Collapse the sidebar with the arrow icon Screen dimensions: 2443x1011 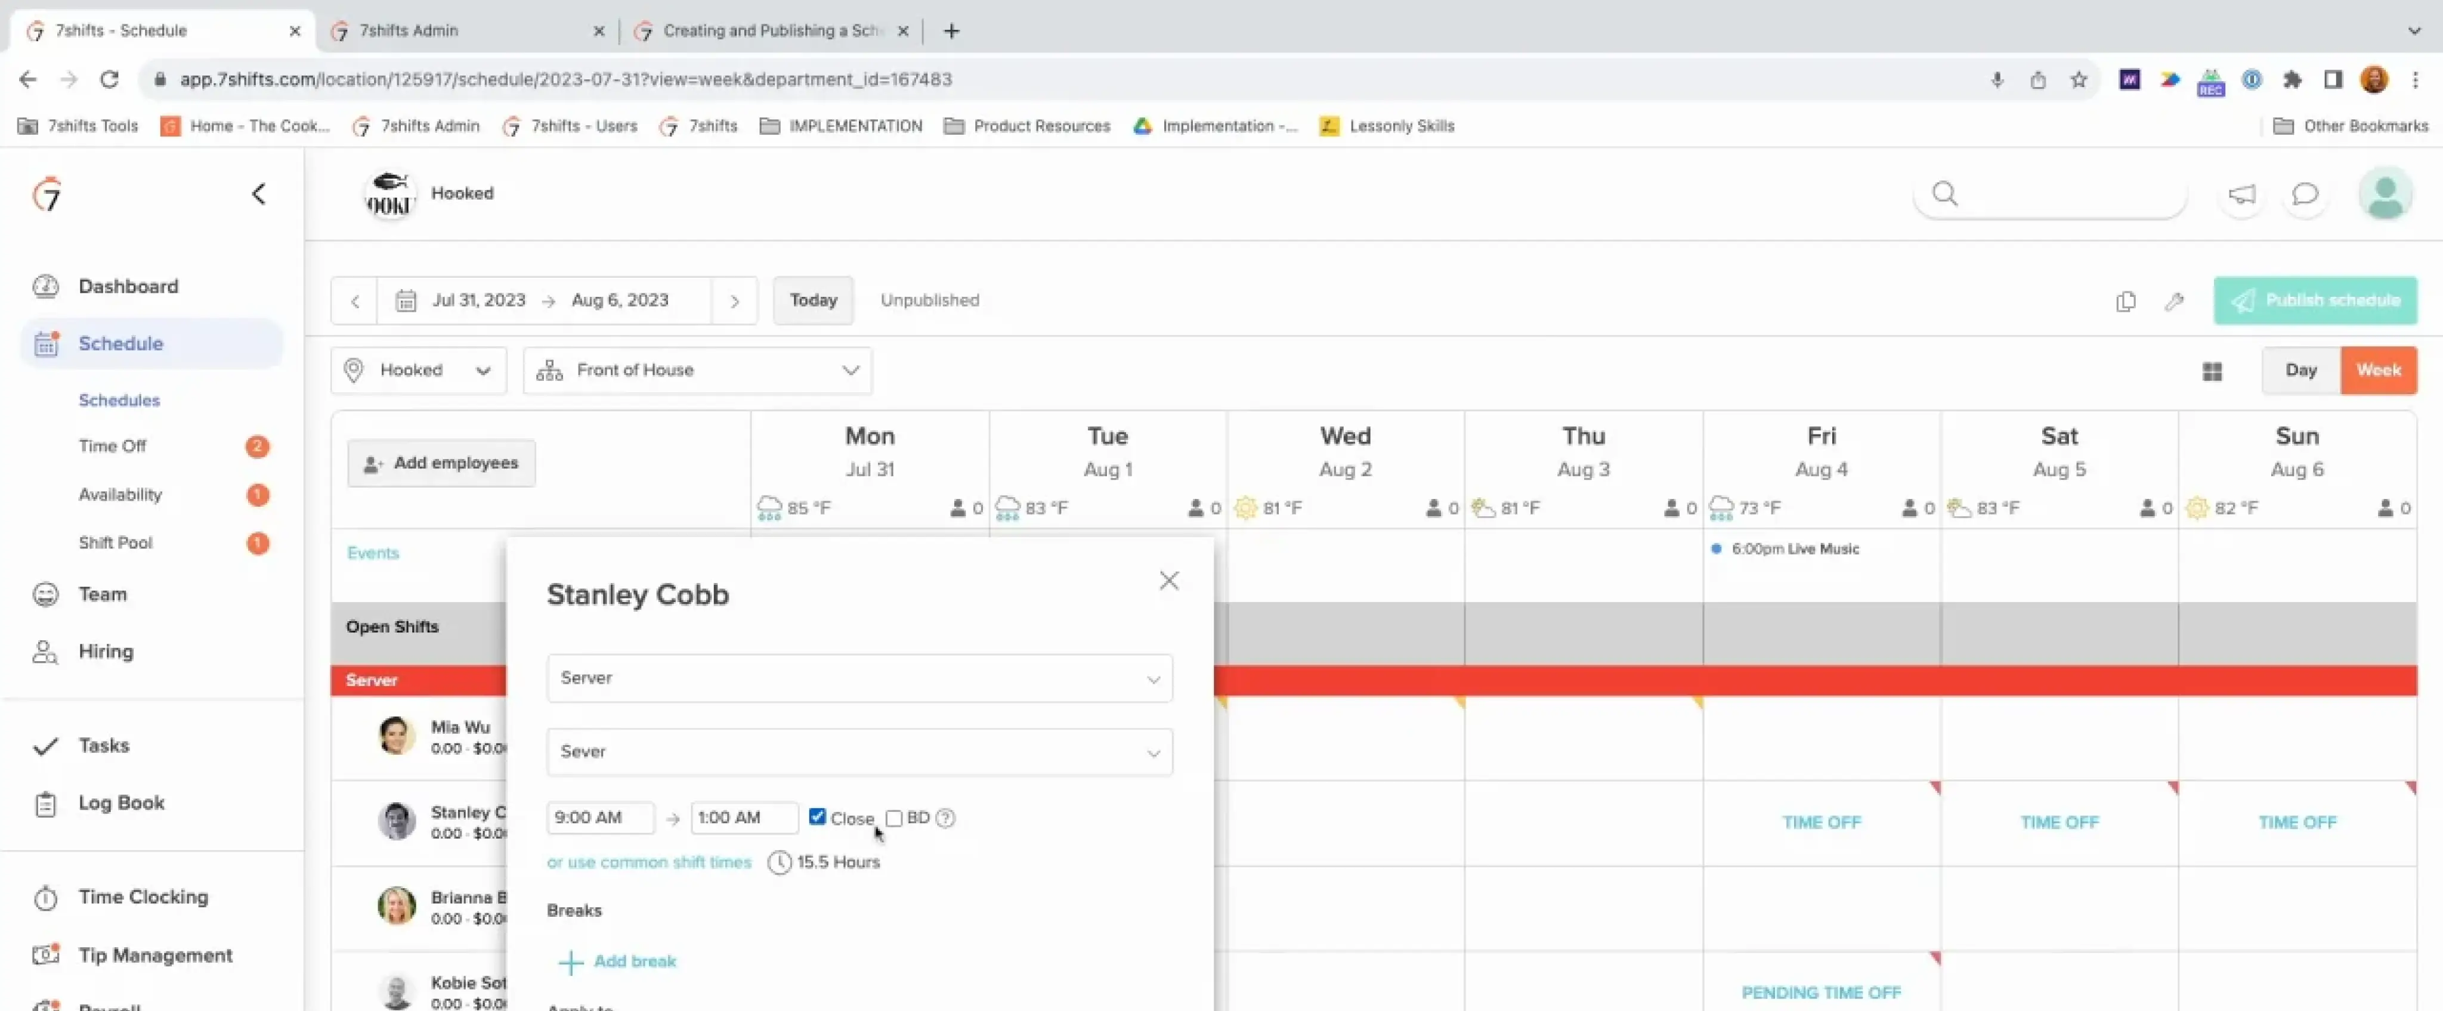pyautogui.click(x=258, y=194)
